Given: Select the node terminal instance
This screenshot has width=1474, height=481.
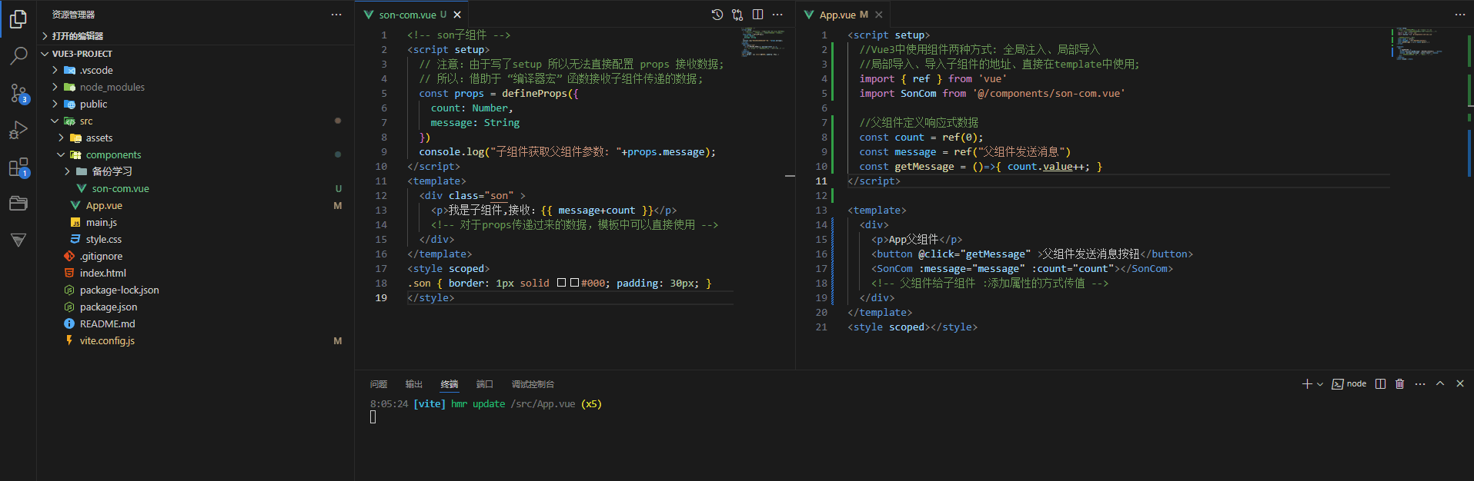Looking at the screenshot, I should tap(1349, 383).
